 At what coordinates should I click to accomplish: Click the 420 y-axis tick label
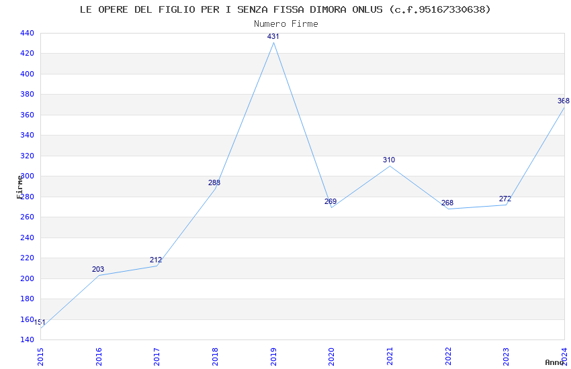27,54
